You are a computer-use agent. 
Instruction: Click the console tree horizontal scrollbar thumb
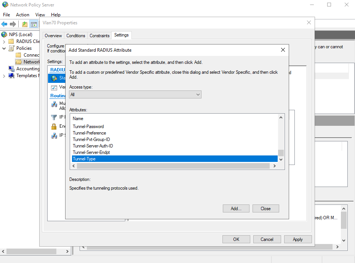(32, 251)
